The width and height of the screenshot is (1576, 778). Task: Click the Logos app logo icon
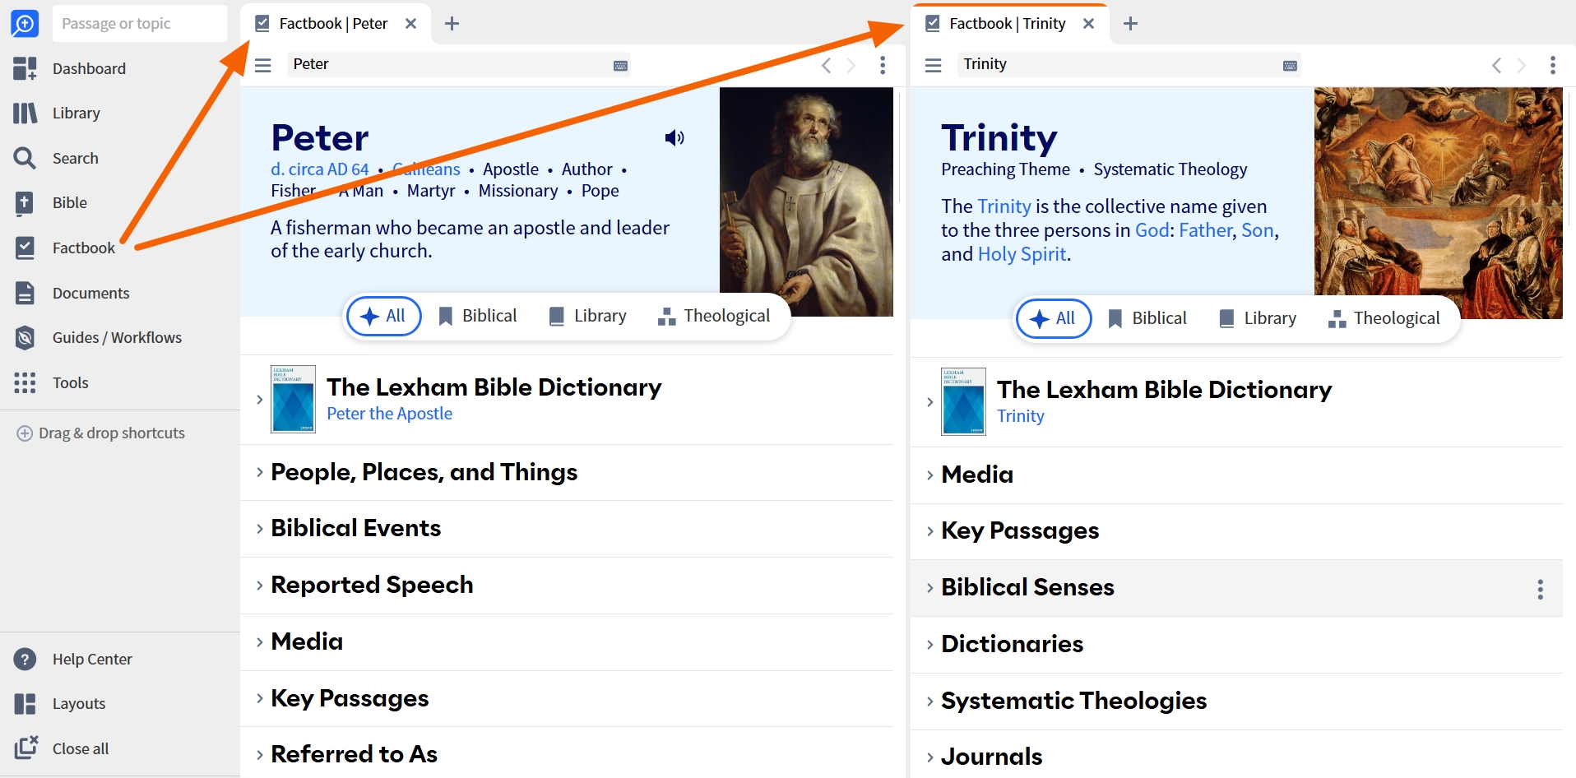[x=25, y=24]
